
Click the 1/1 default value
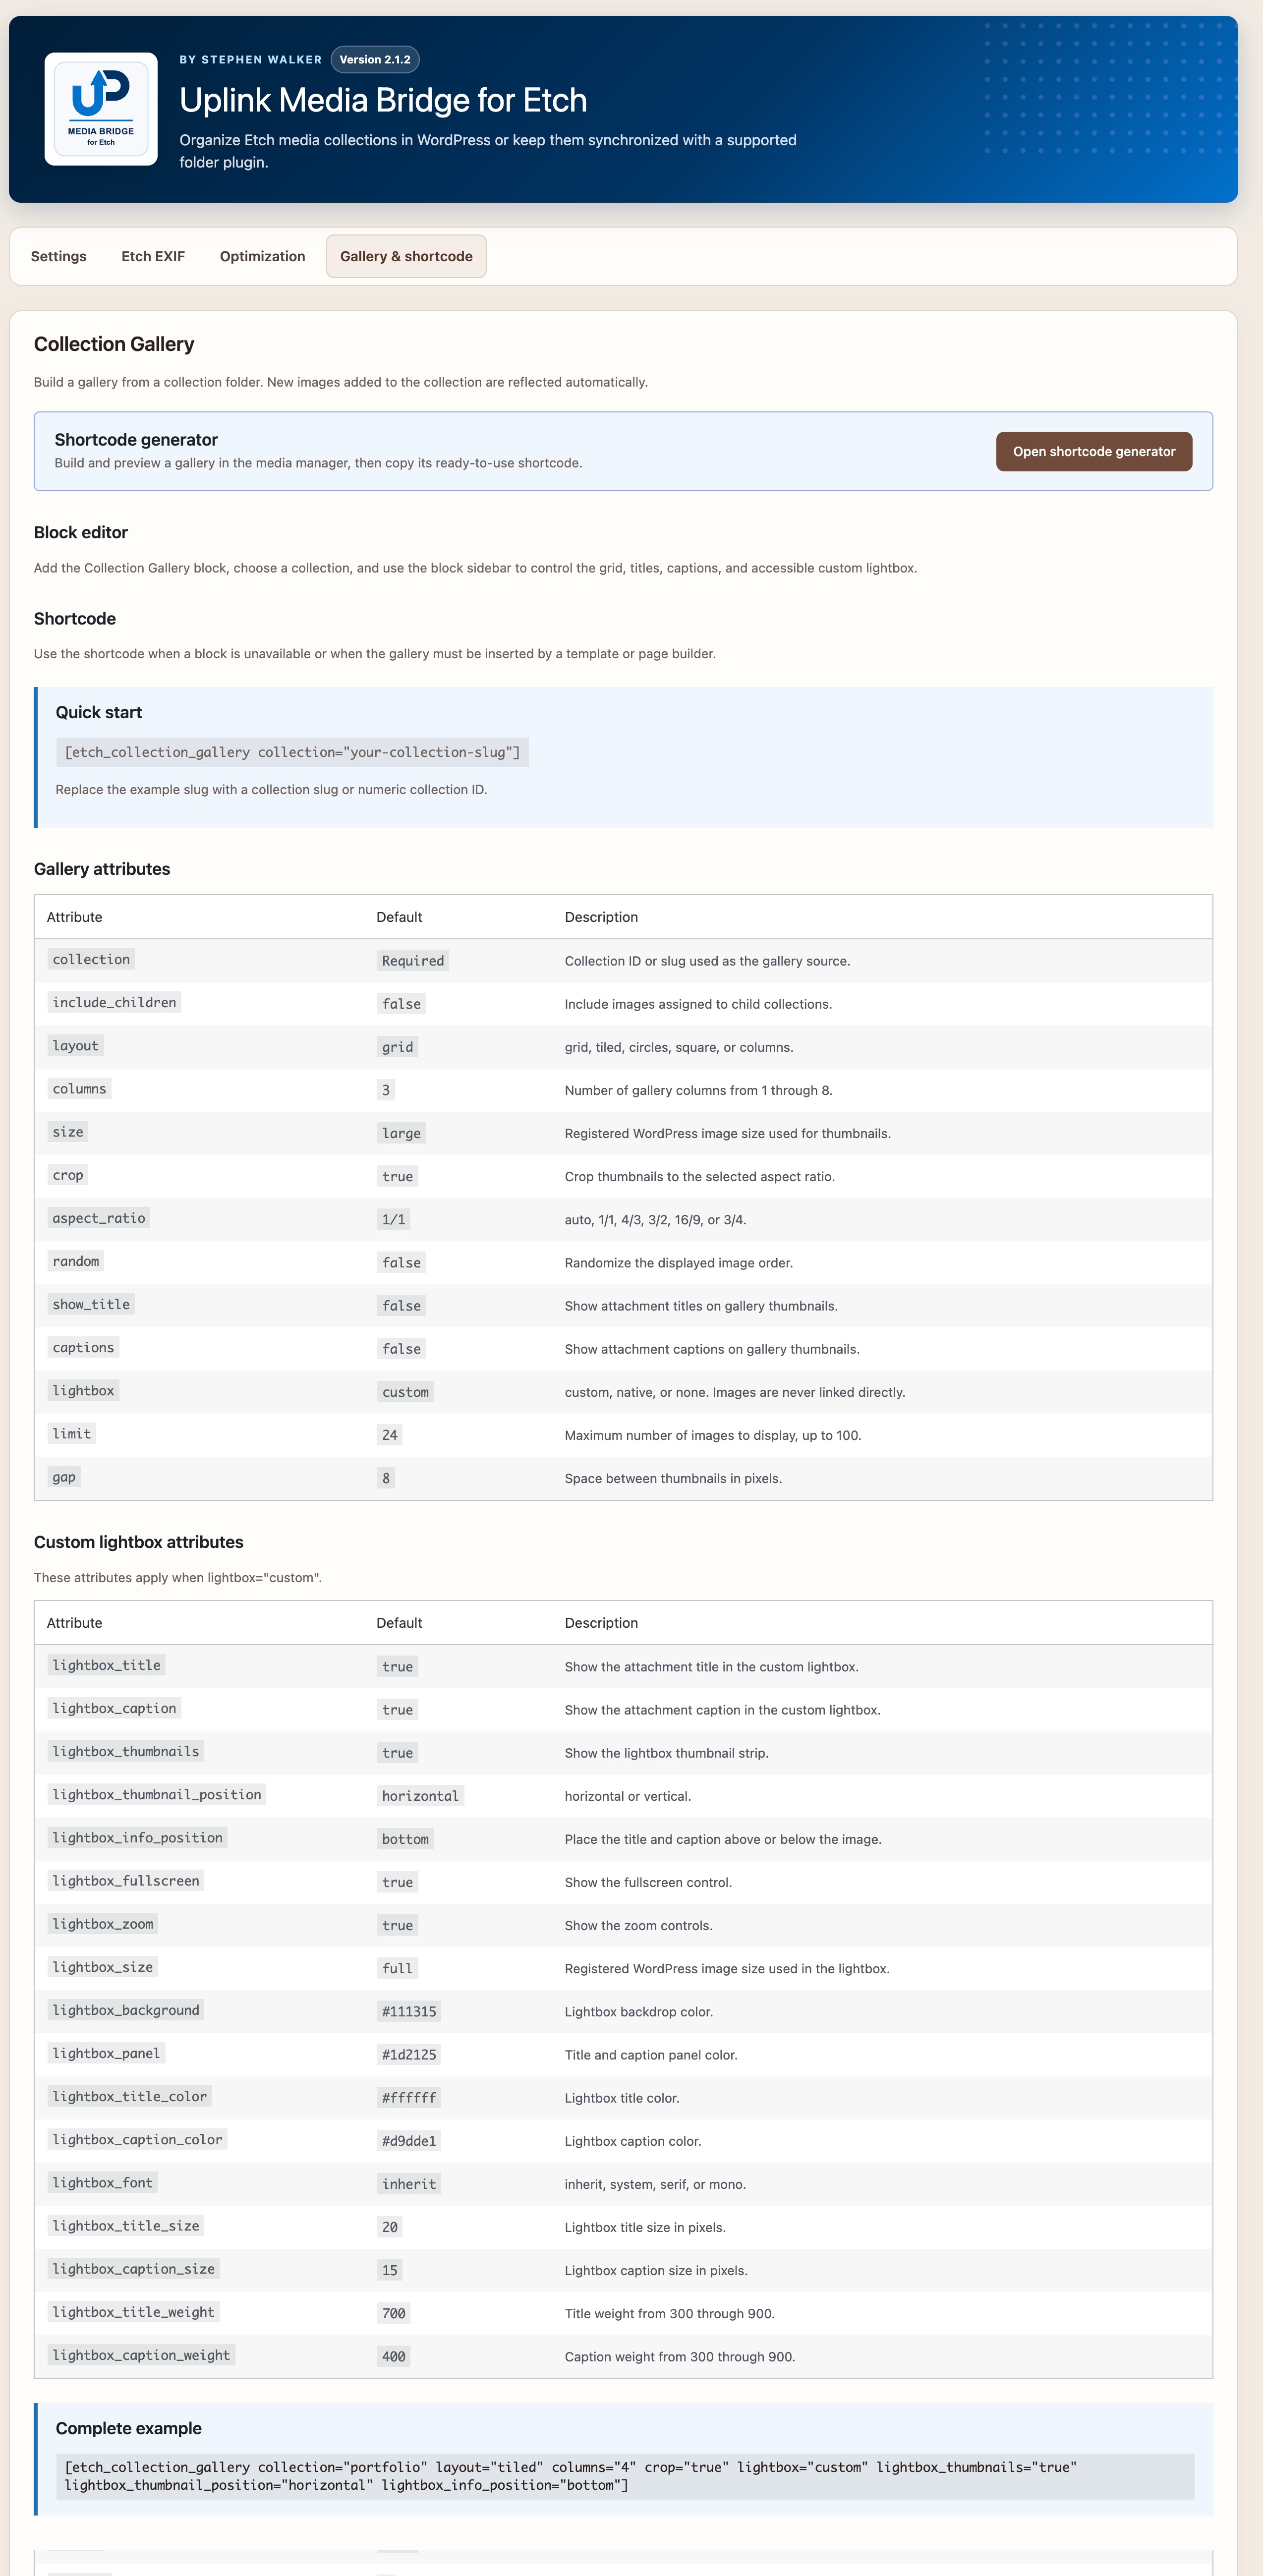point(393,1219)
